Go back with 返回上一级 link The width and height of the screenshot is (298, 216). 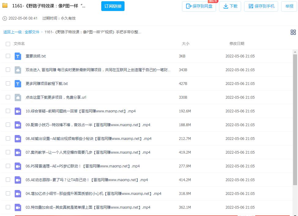(x=13, y=32)
